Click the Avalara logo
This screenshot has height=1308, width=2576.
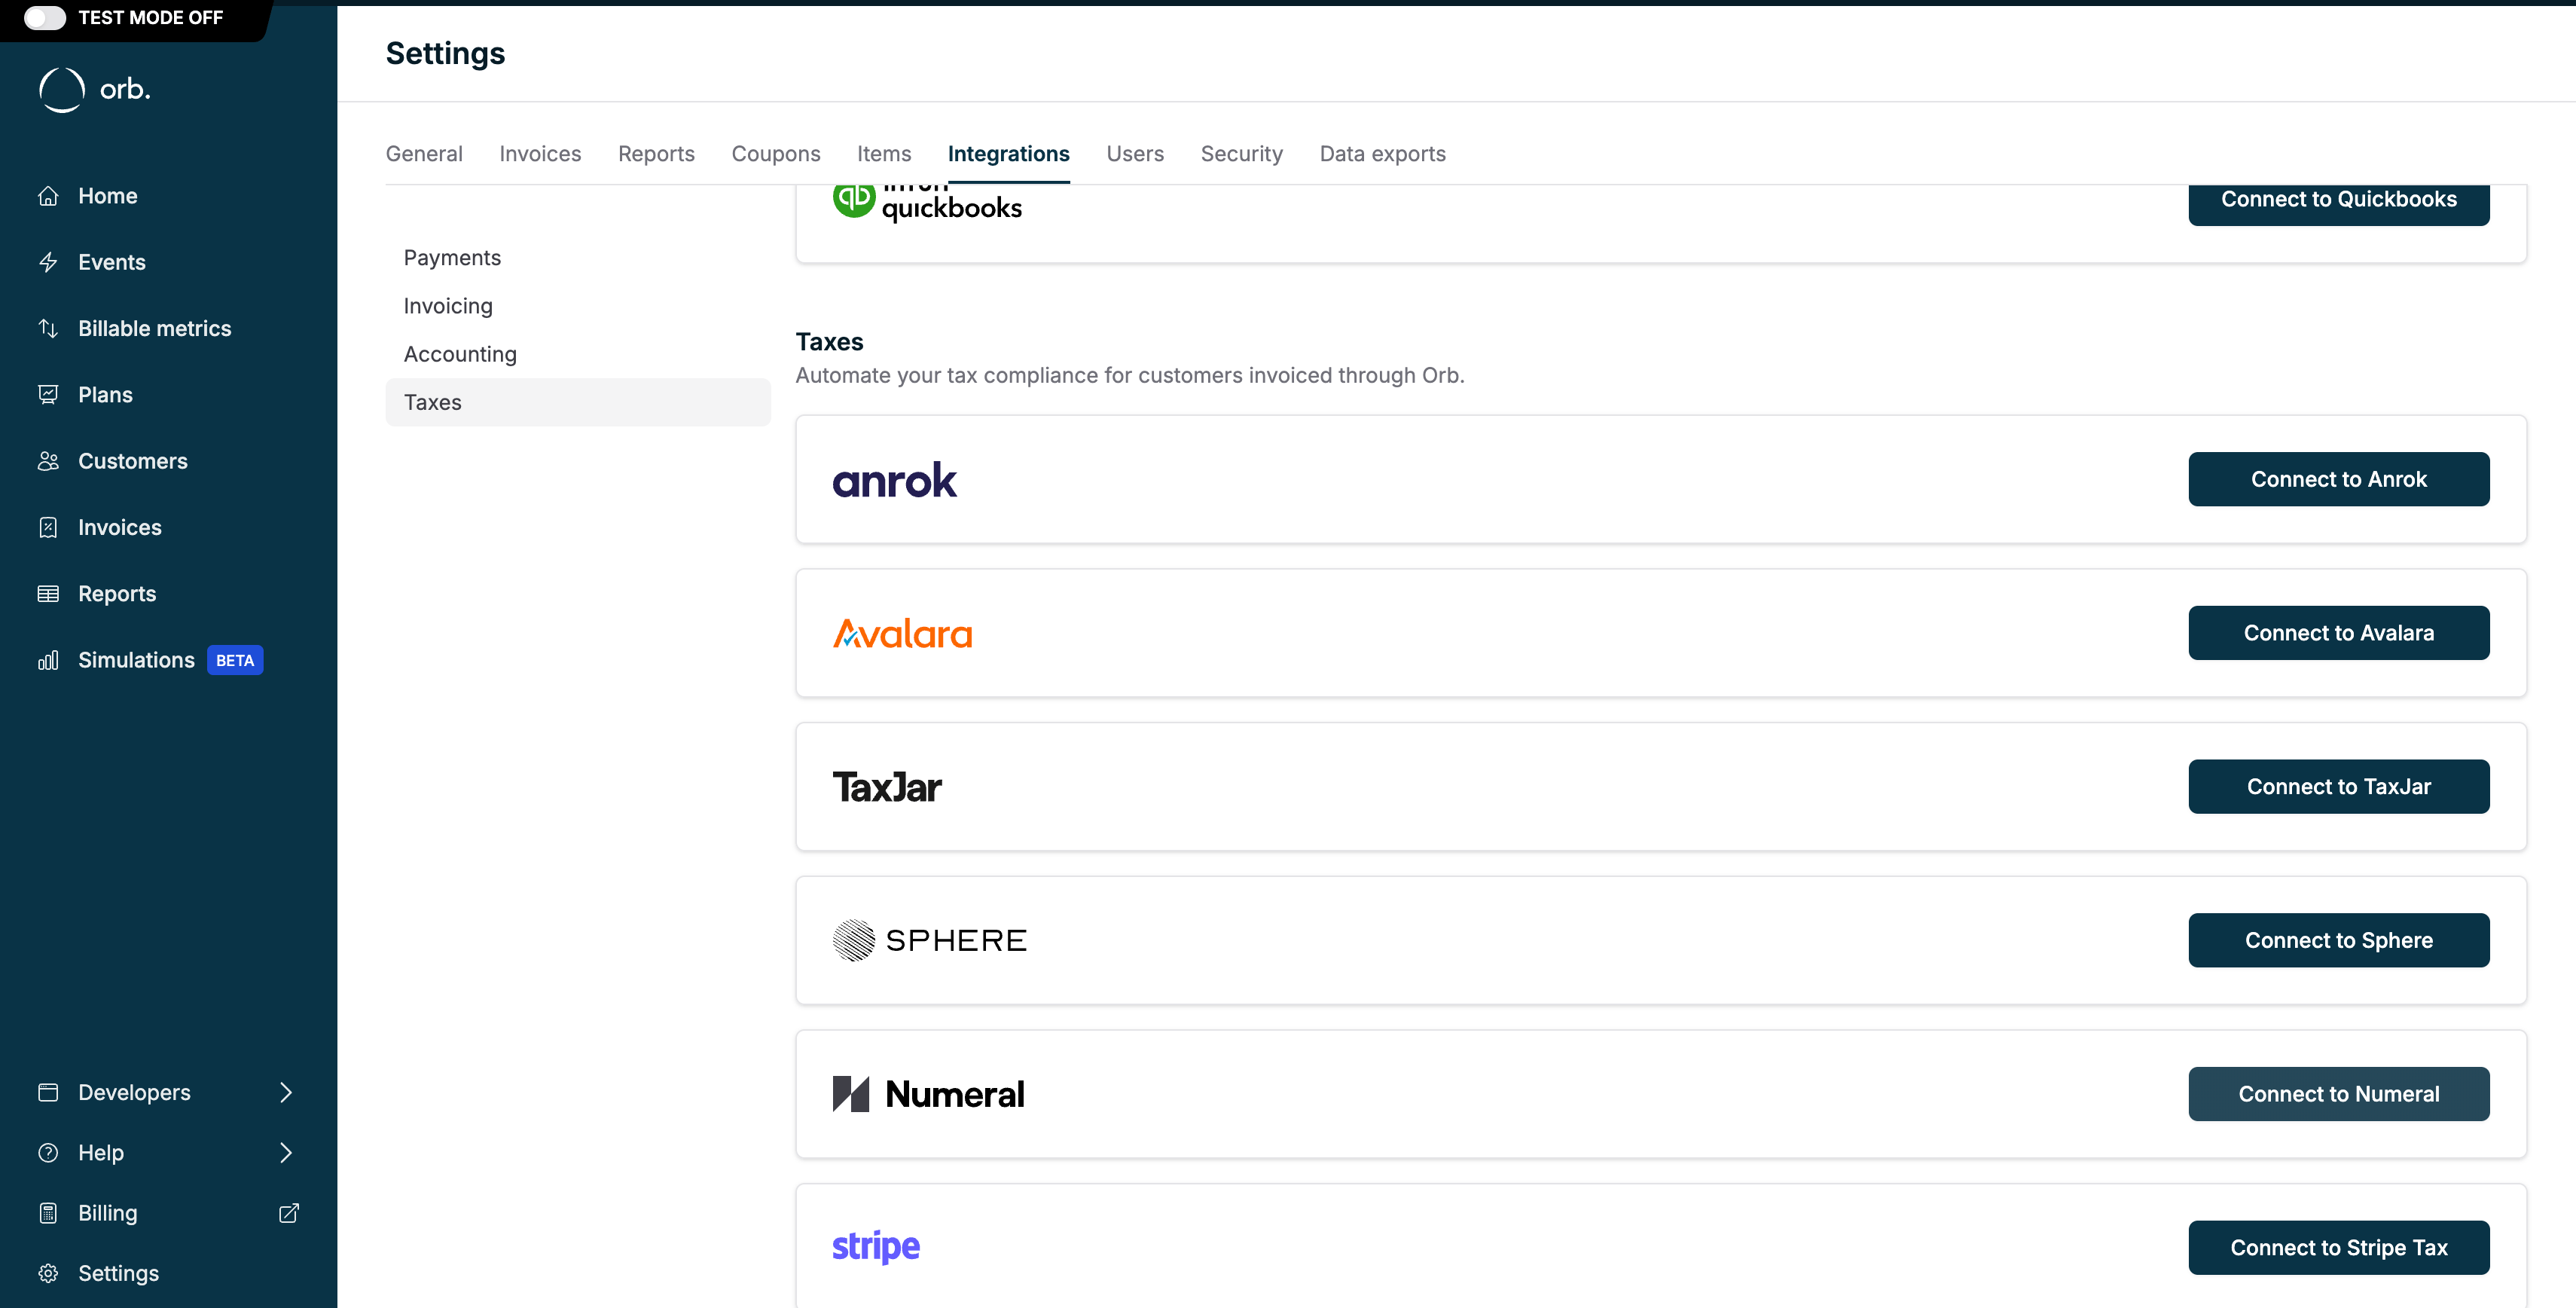point(902,634)
